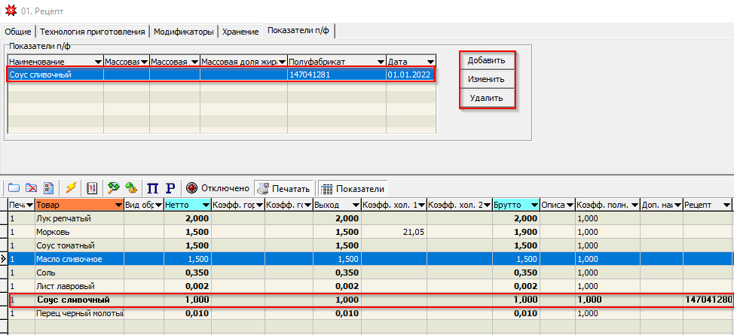Open the Показатели grid button
The height and width of the screenshot is (335, 734).
point(352,188)
